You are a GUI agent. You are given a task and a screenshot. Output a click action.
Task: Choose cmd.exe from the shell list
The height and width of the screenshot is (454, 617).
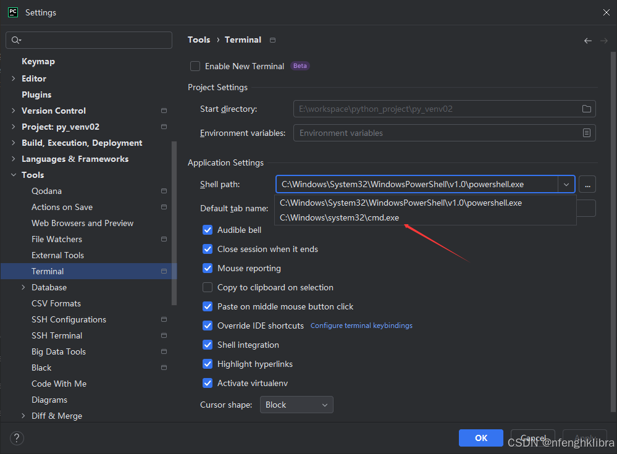point(426,217)
